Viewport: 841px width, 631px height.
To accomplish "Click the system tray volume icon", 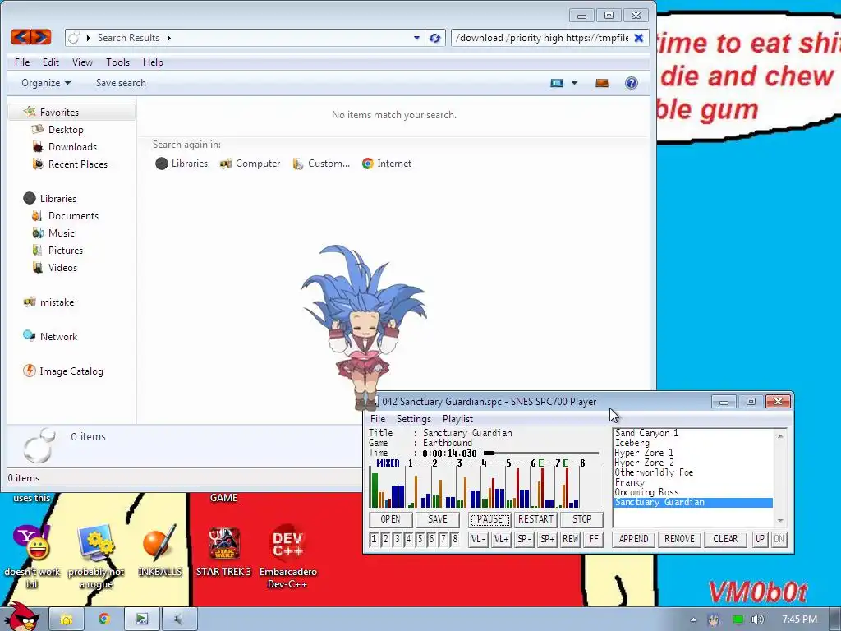I will [x=757, y=619].
